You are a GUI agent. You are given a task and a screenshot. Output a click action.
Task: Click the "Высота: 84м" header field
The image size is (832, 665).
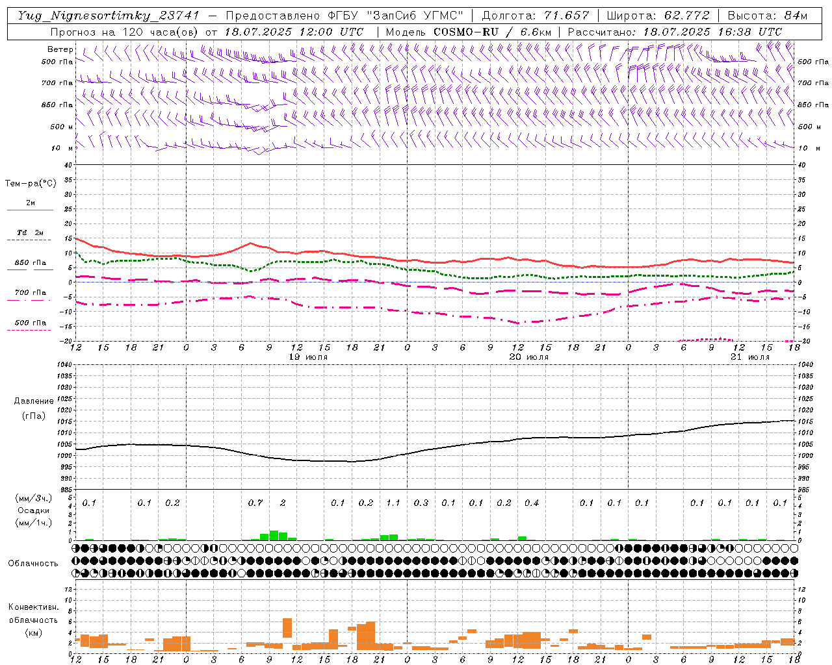[767, 16]
